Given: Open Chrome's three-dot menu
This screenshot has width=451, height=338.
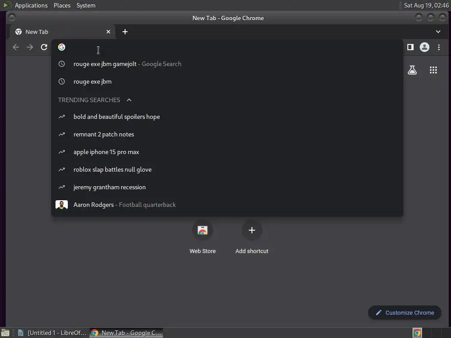Looking at the screenshot, I should [439, 47].
